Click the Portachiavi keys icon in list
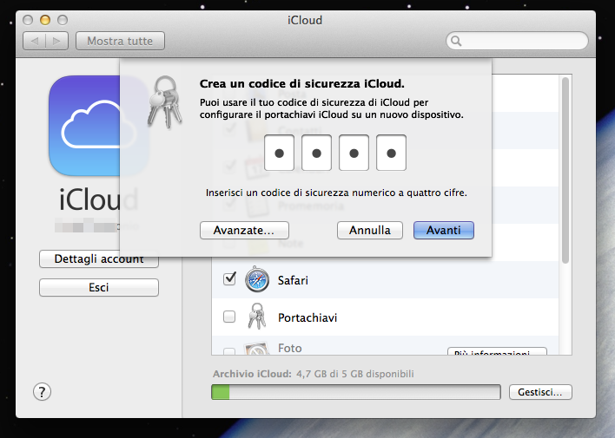The image size is (615, 438). 257,317
